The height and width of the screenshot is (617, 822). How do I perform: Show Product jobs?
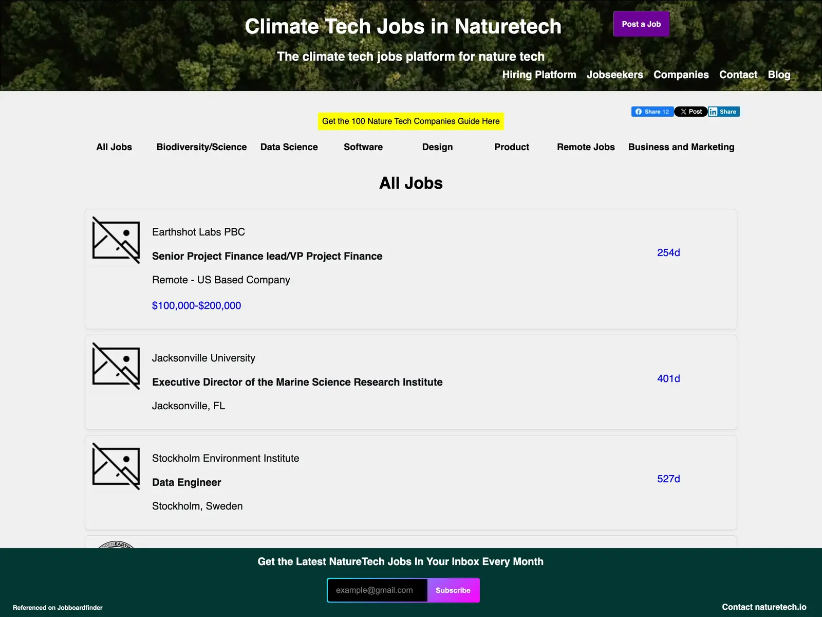[x=512, y=147]
